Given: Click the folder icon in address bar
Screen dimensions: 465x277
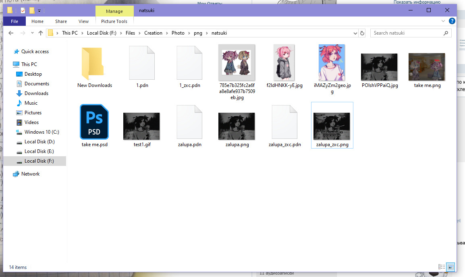Looking at the screenshot, I should pos(51,33).
